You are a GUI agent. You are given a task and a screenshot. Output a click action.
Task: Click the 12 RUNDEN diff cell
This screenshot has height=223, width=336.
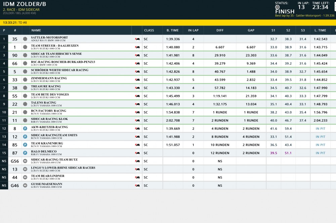coord(220,153)
